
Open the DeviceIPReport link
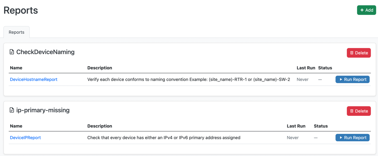[x=25, y=137]
